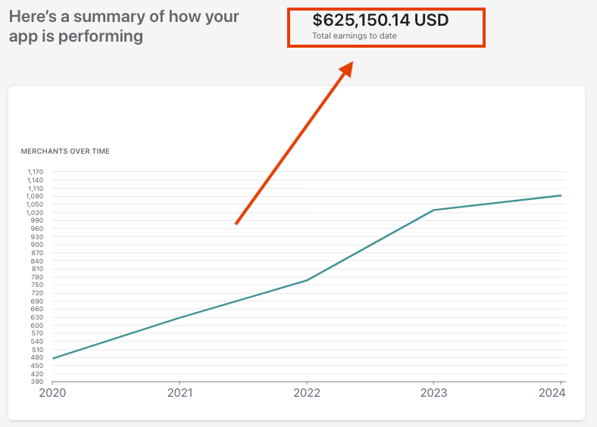
Task: Select the 2021 x-axis label
Action: pos(180,392)
